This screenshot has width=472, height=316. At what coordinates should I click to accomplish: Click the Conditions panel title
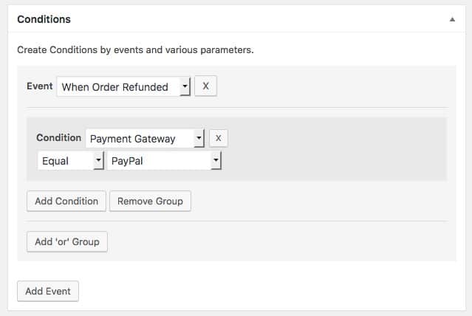click(x=44, y=19)
